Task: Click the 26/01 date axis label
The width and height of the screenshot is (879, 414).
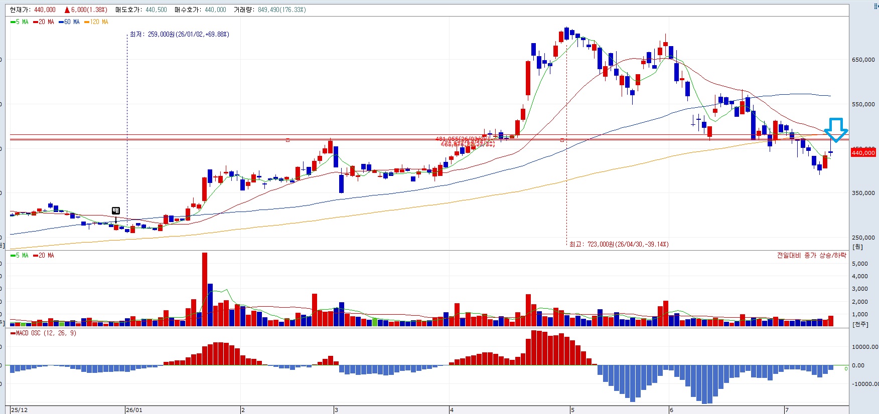Action: click(x=134, y=410)
